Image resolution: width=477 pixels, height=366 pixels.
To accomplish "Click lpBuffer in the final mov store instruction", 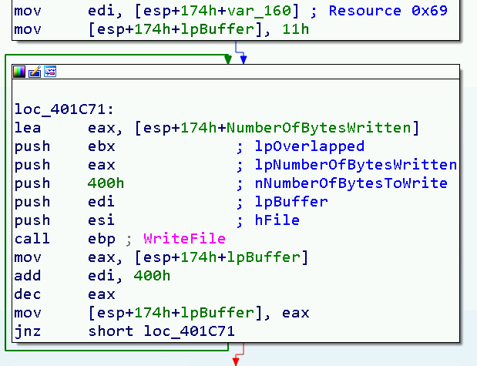I will (x=217, y=313).
